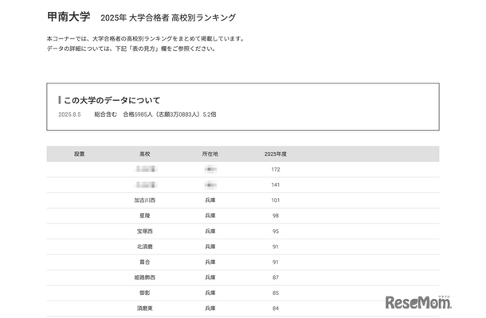
Task: Open the 宝塚西 school entry
Action: tap(145, 231)
